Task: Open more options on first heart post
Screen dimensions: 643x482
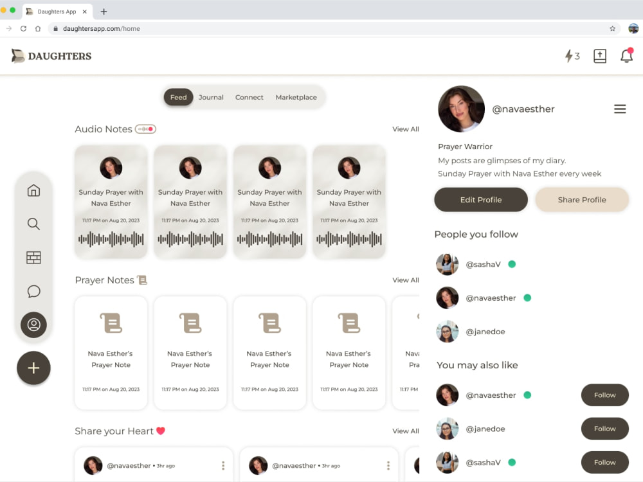Action: (x=223, y=465)
